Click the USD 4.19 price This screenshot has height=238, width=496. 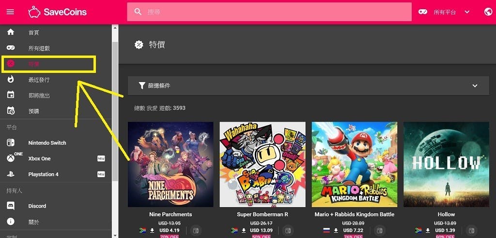(169, 230)
